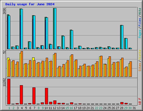The image size is (143, 111).
Task: Click the orange "Sites" legend label
Action: (140, 67)
